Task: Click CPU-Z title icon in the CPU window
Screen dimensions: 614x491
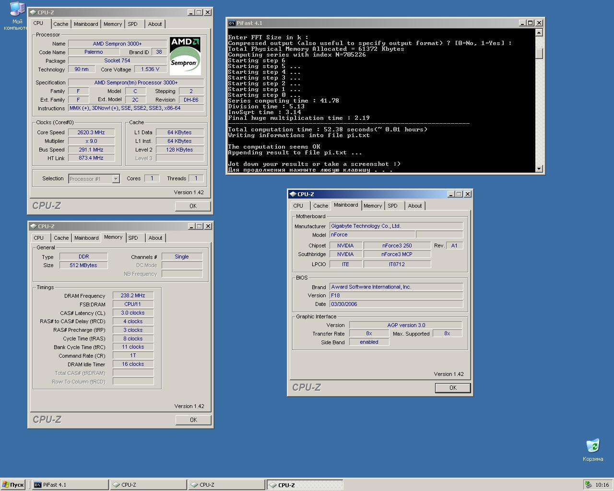Action: 33,12
